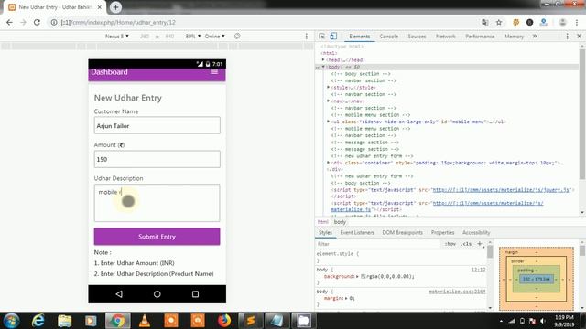Show more DevTools tabs chevron
Viewport: 586px width, 329px height.
pyautogui.click(x=535, y=37)
